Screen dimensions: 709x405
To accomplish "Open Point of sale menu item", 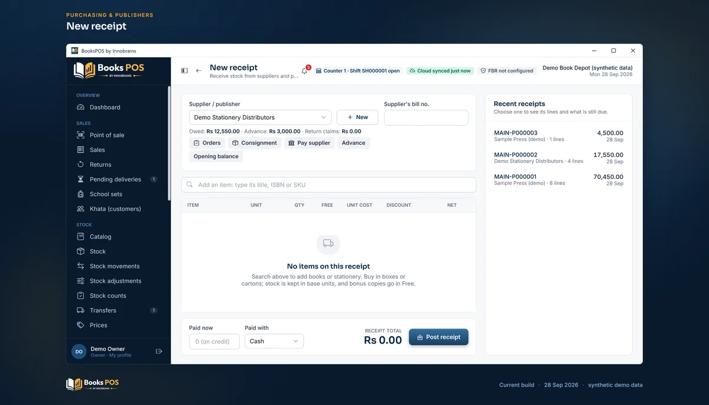I will coord(118,135).
